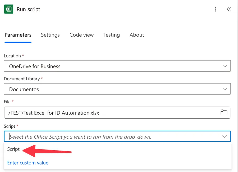238x172 pixels.
Task: Switch to the Code view tab
Action: click(81, 35)
